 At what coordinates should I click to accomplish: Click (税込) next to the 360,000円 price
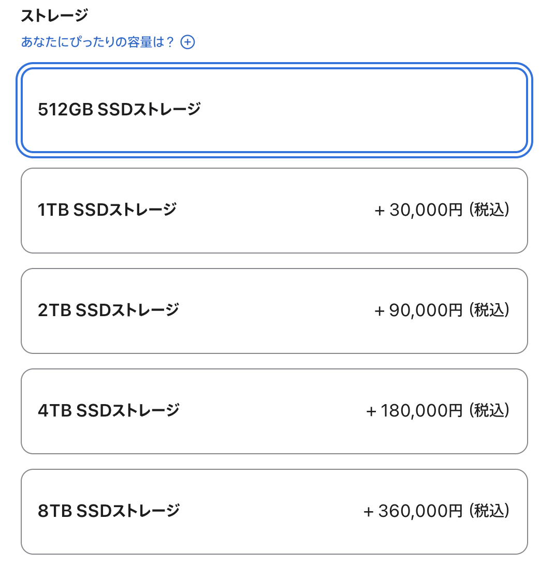point(489,511)
